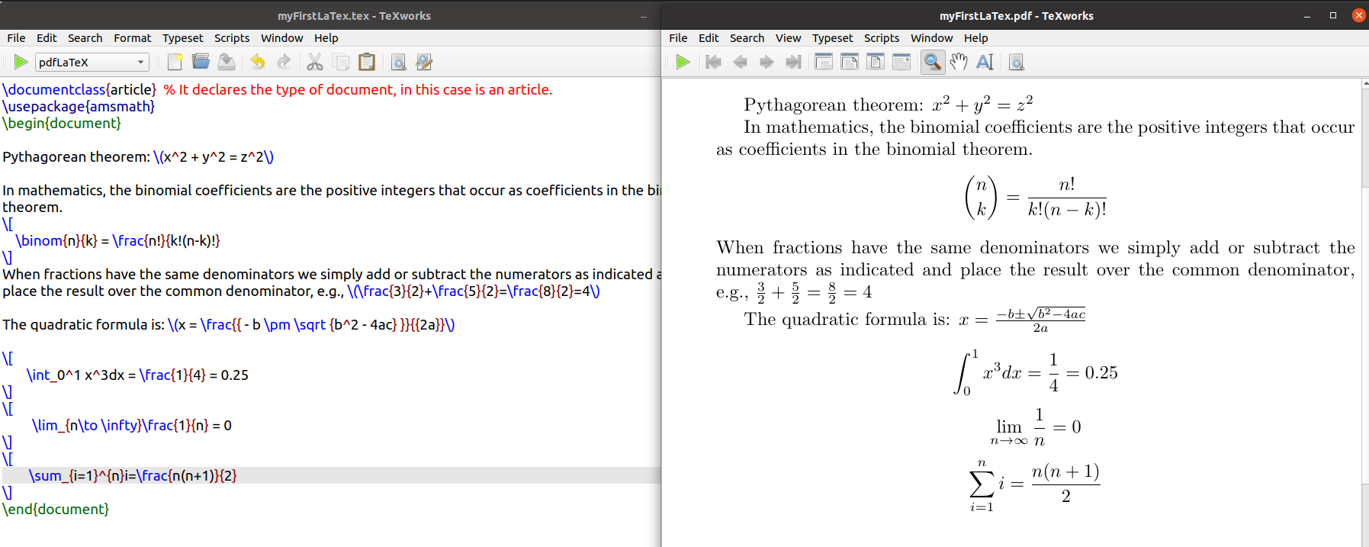Image resolution: width=1369 pixels, height=547 pixels.
Task: Open the Scripts menu in PDF window
Action: [x=881, y=38]
